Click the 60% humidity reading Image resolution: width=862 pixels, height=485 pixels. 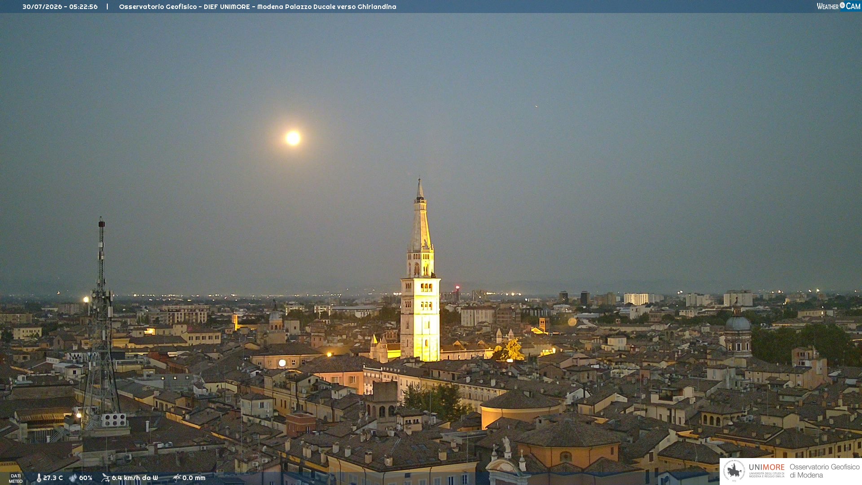click(x=86, y=478)
